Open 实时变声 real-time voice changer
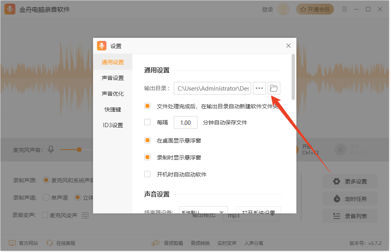391x252 pixels. coord(227,243)
